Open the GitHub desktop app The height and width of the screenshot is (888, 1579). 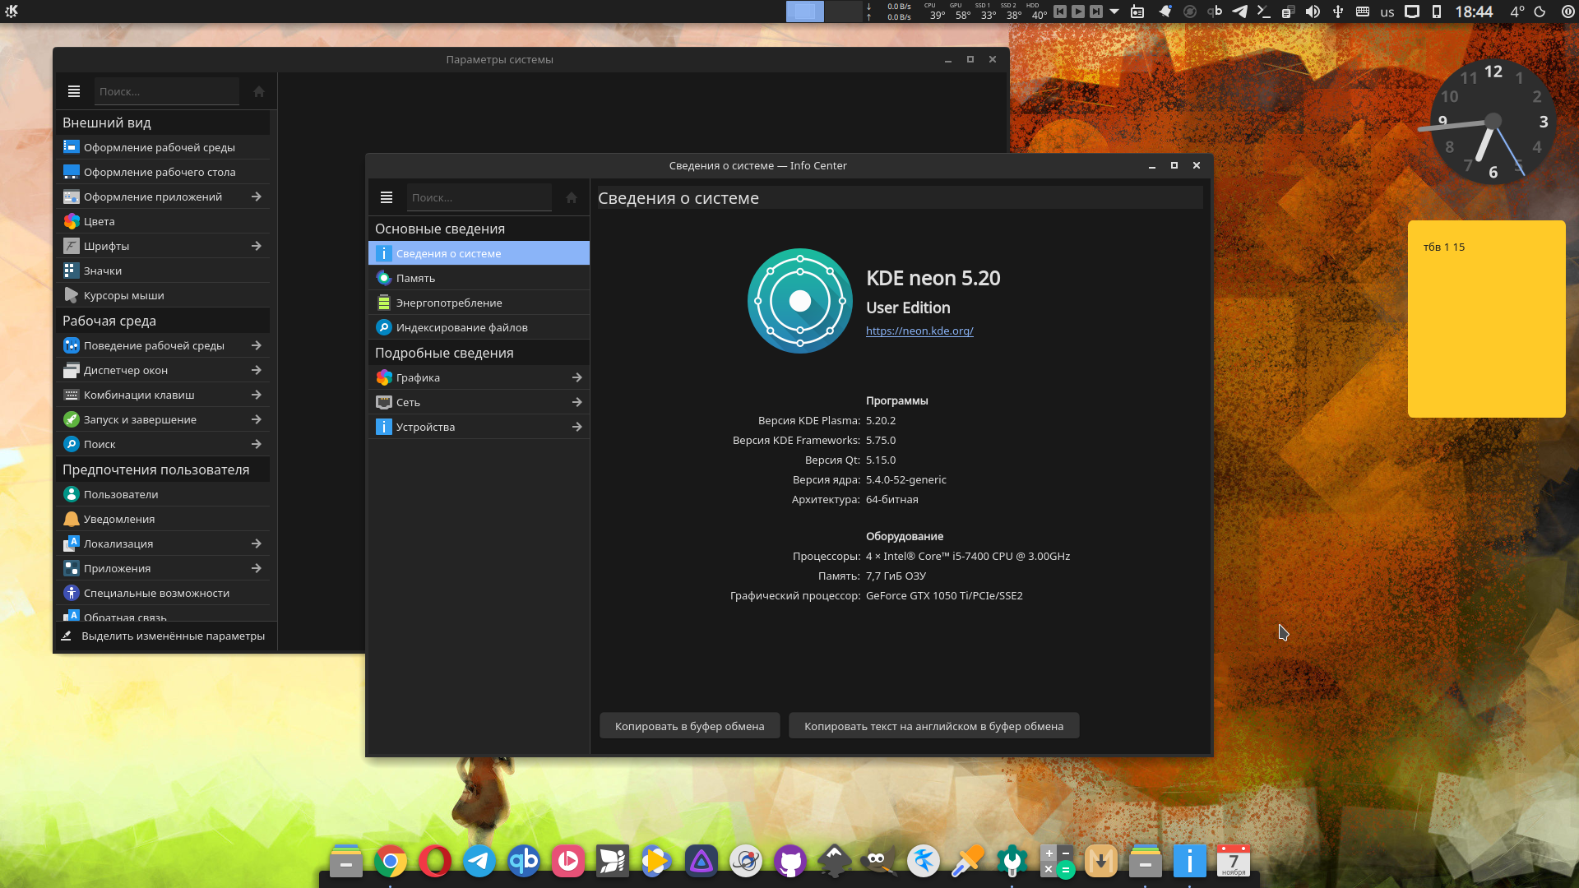(789, 861)
